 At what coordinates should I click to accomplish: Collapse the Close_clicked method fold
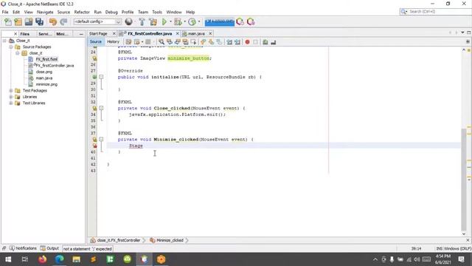pyautogui.click(x=102, y=108)
